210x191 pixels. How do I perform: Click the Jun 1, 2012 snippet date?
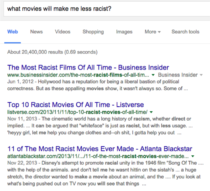pos(20,81)
